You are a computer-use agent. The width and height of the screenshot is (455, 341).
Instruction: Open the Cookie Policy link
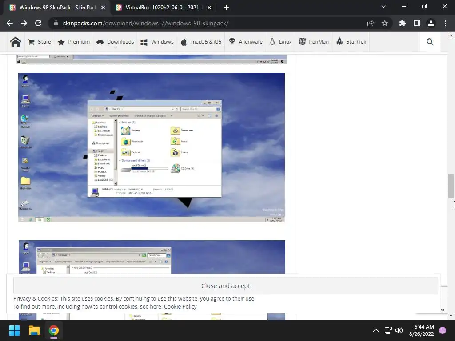coord(180,306)
